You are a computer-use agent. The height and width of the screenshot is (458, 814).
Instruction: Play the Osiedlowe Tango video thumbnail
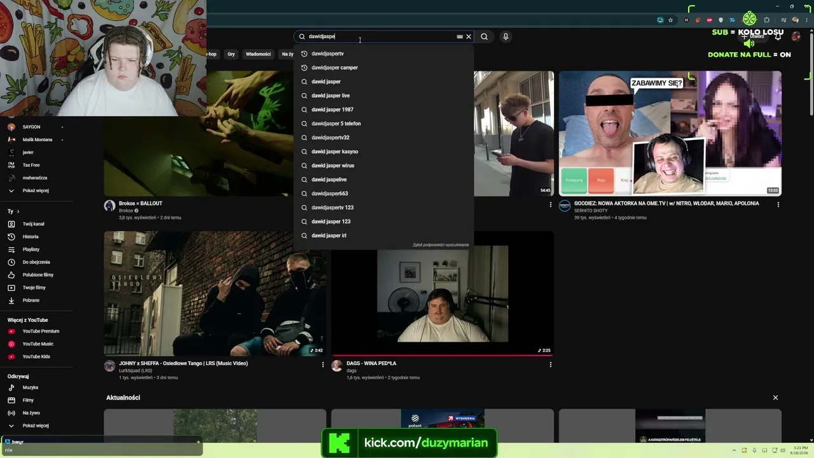[x=215, y=293]
